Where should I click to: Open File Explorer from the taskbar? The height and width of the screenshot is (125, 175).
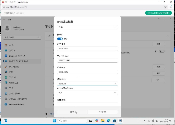(x=103, y=121)
